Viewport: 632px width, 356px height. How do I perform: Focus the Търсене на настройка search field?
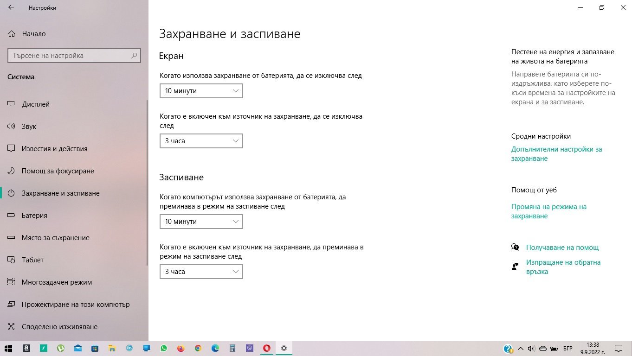(70, 56)
